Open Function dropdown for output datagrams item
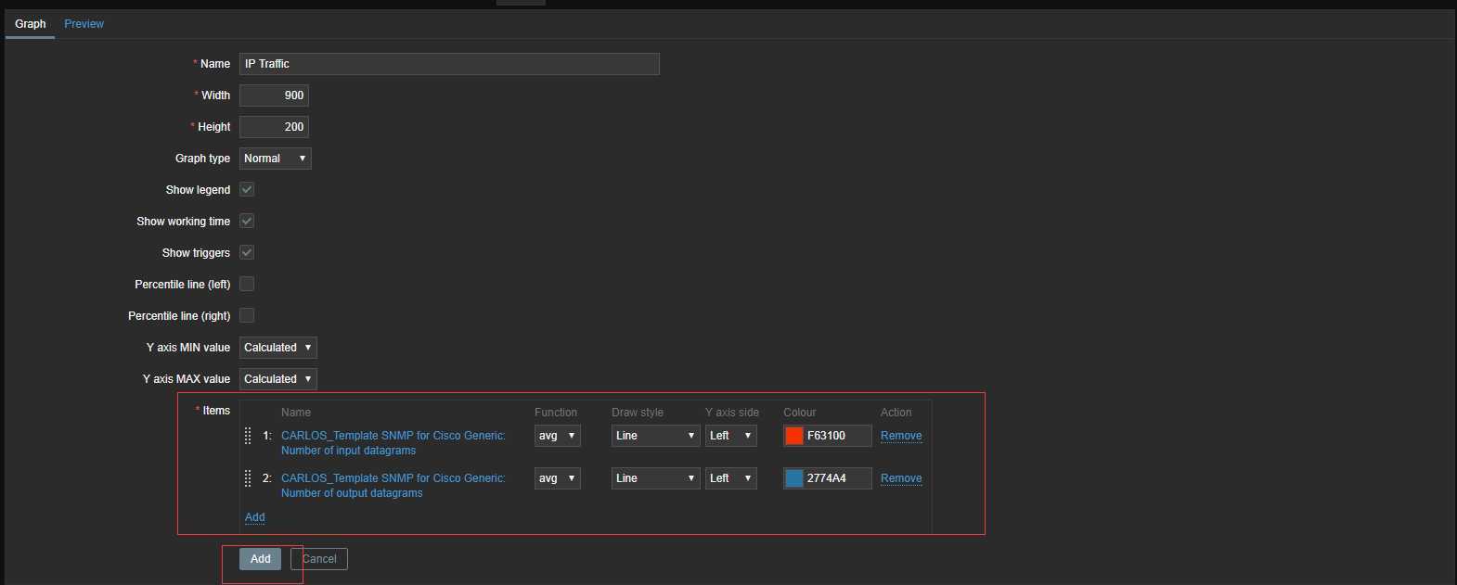The height and width of the screenshot is (585, 1457). pyautogui.click(x=558, y=478)
